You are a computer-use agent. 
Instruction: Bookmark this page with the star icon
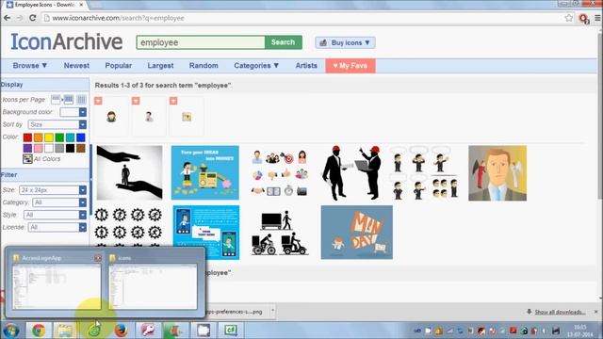coord(569,18)
